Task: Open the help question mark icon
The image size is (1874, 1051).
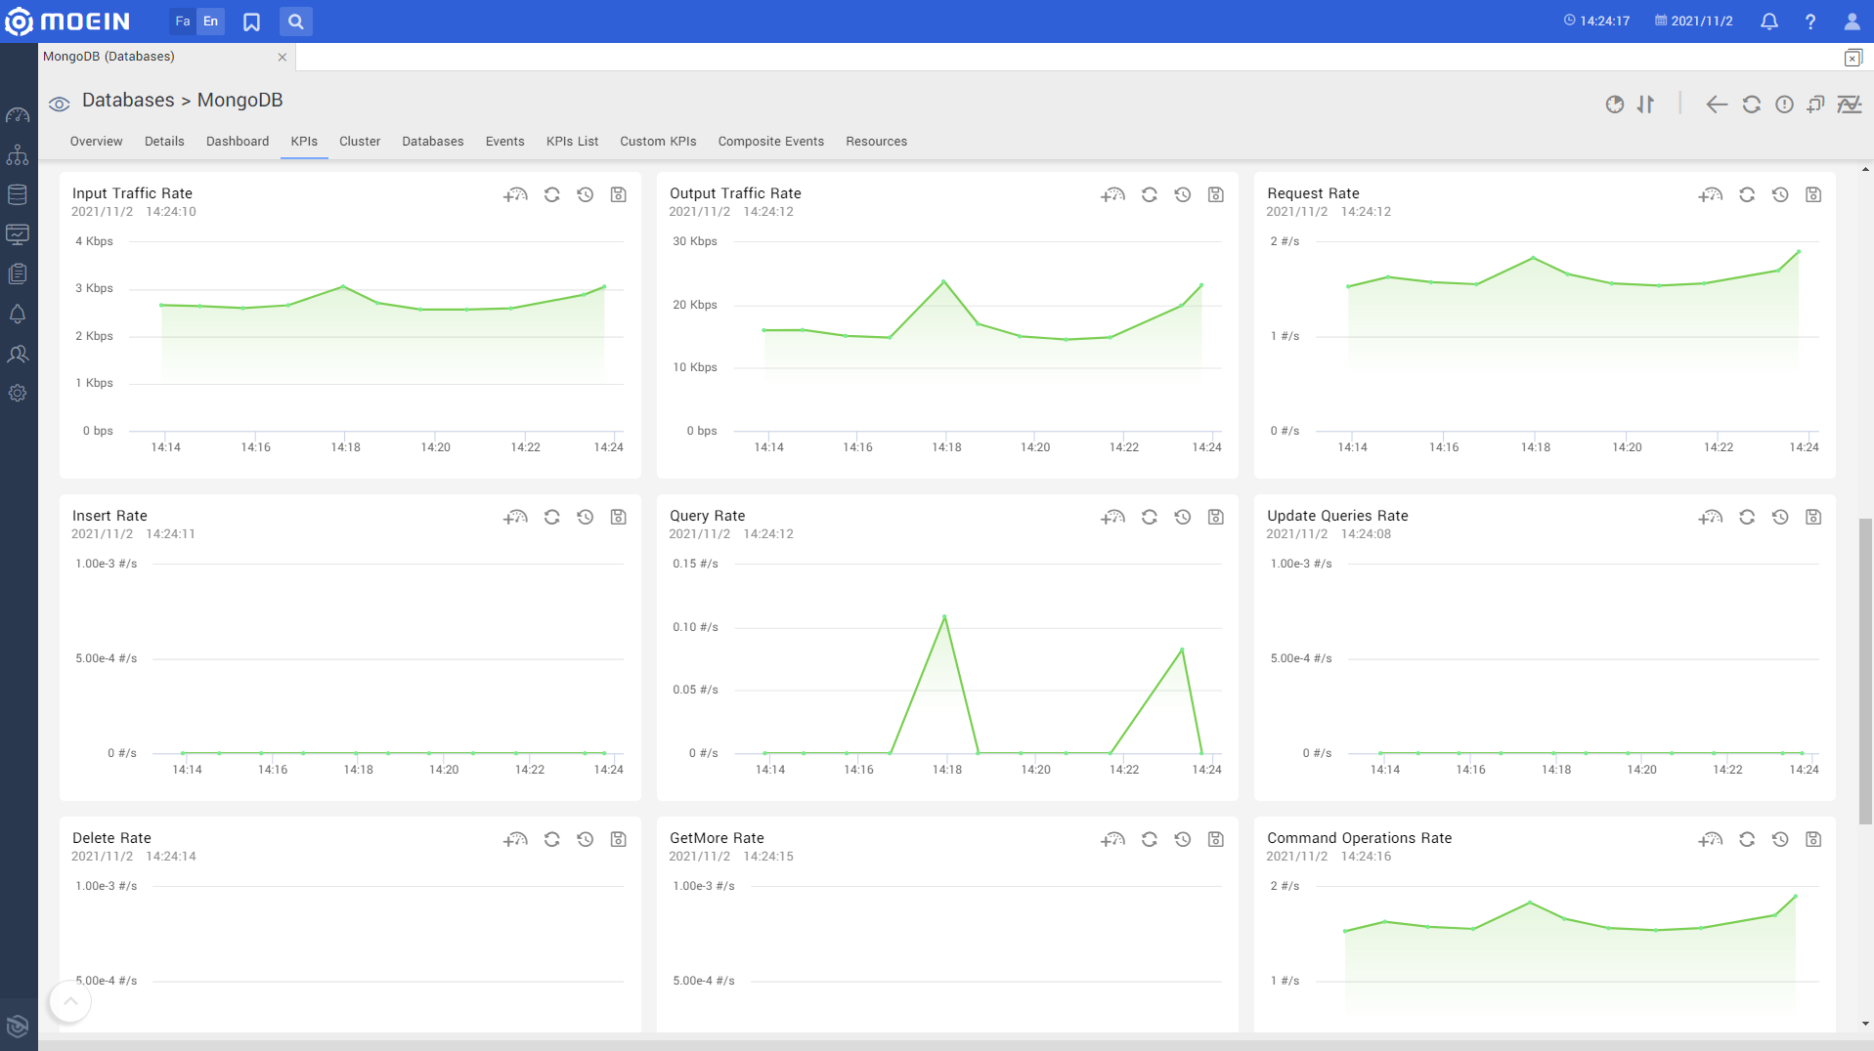Action: 1809,21
